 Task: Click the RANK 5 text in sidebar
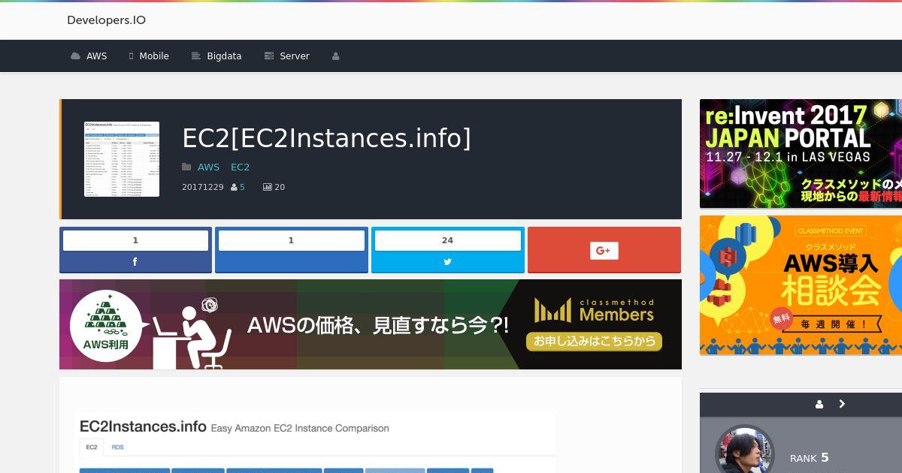(x=810, y=457)
